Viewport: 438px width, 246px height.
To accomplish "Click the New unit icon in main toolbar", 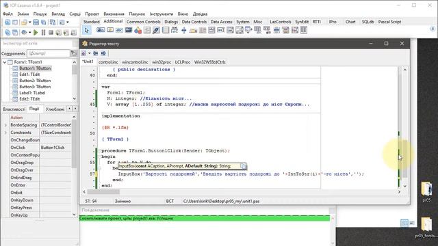I will (x=8, y=23).
